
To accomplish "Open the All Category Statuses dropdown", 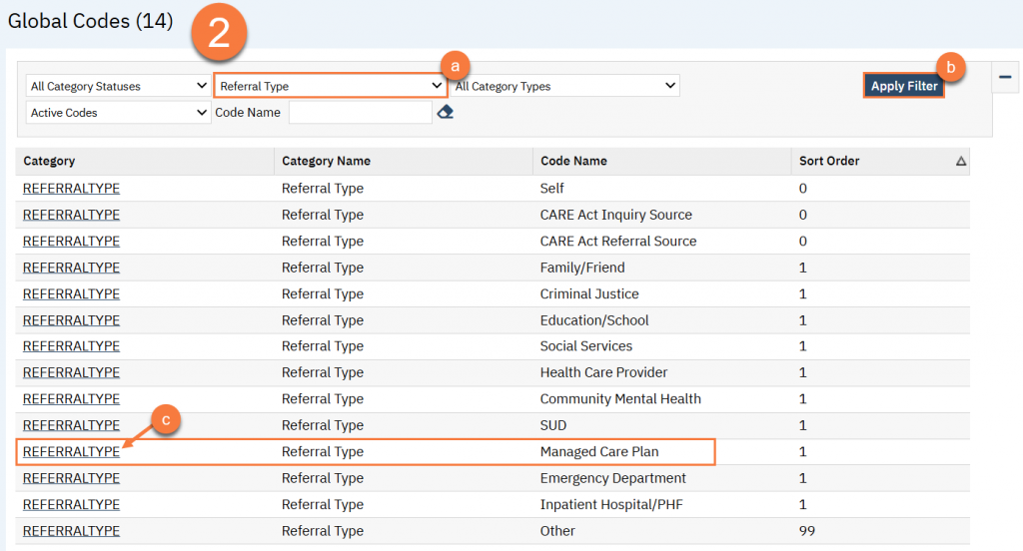I will pos(118,87).
